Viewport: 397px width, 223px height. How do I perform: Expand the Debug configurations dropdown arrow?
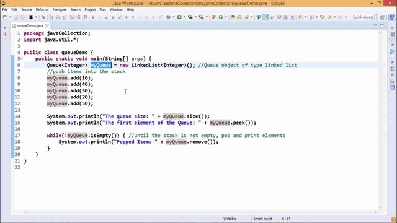click(174, 17)
